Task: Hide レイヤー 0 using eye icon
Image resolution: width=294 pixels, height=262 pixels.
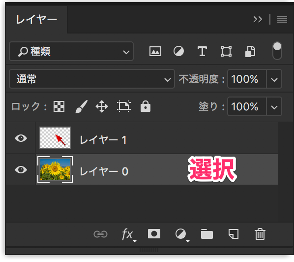Action: click(x=21, y=169)
